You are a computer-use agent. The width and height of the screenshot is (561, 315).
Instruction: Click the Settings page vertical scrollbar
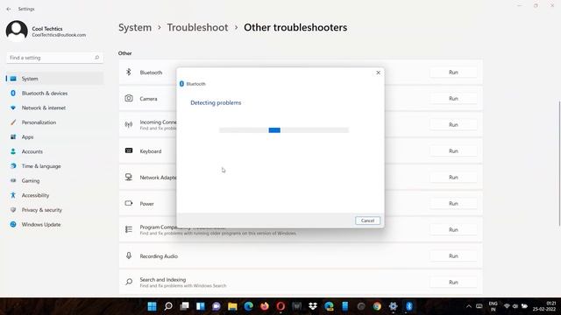click(559, 164)
